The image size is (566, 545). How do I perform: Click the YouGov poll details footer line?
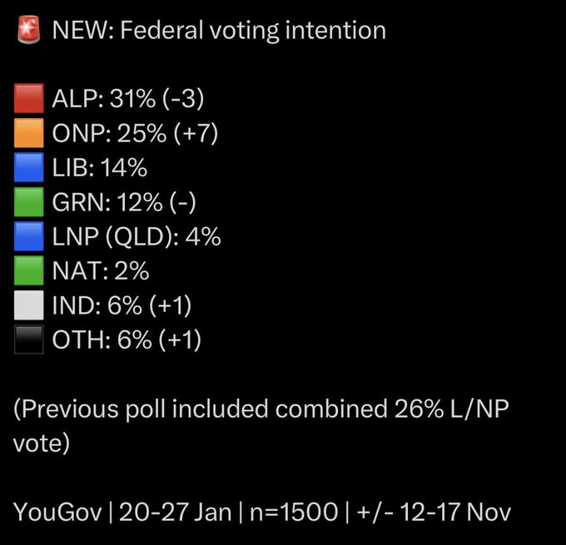click(262, 511)
